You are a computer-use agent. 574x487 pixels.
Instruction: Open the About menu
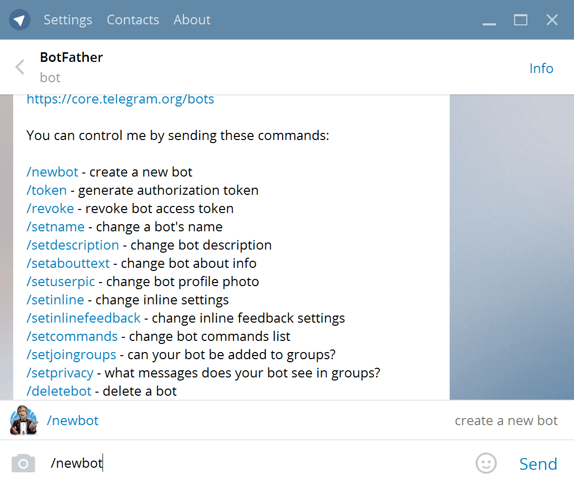coord(192,20)
